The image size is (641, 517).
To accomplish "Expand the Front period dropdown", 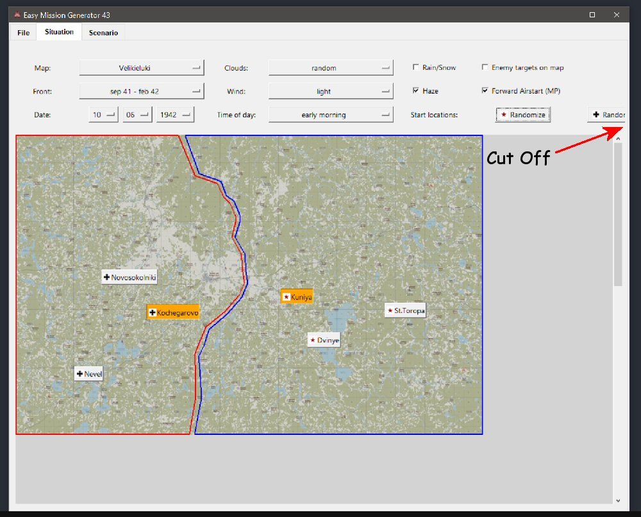I will (141, 91).
